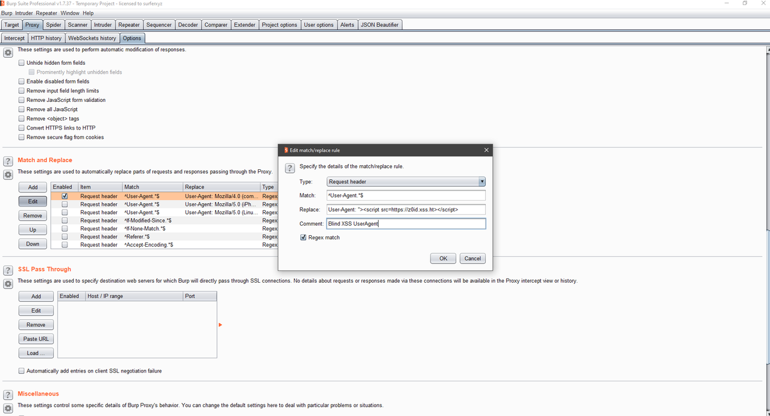The image size is (770, 416).
Task: Click the Burp Suite title bar logo
Action: click(x=3, y=4)
